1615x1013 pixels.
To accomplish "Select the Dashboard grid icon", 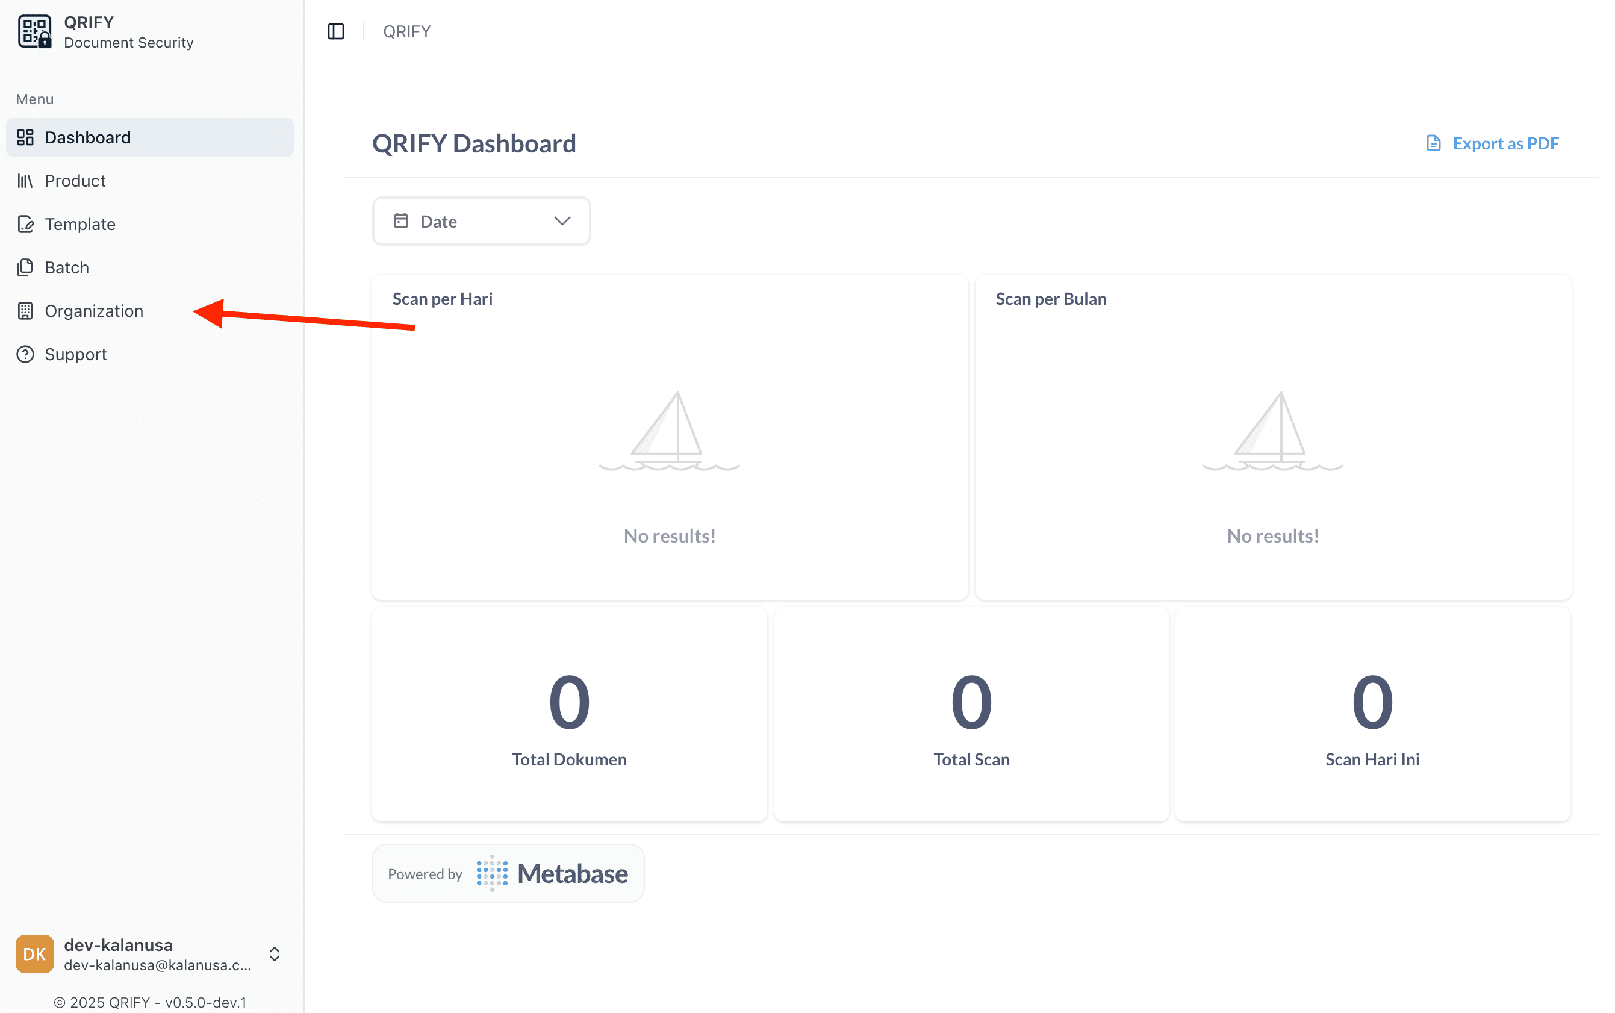I will tap(25, 137).
